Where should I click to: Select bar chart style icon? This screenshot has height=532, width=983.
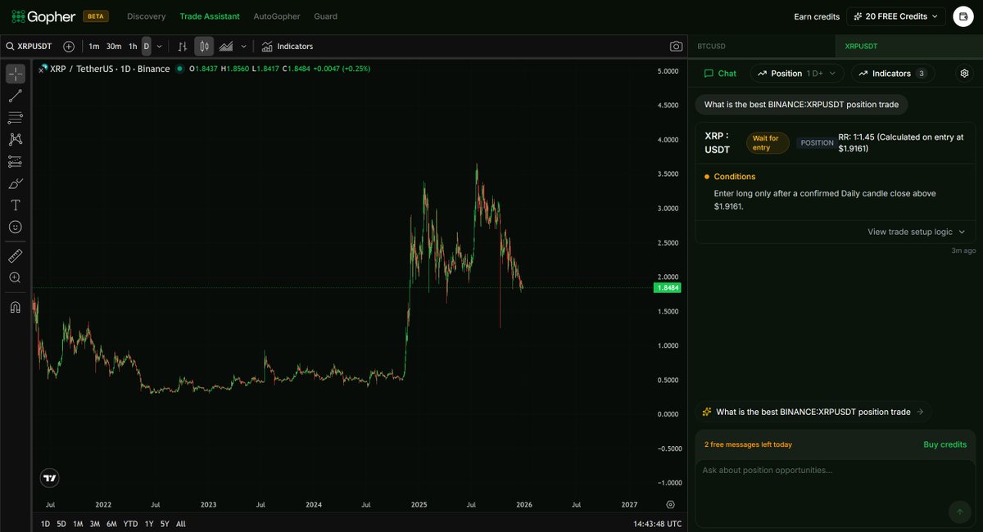point(183,47)
